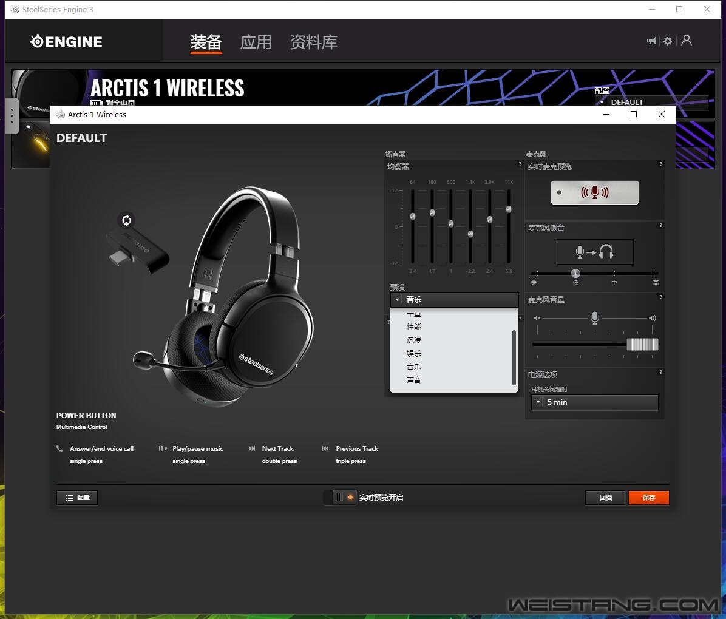Click the power options help icon
This screenshot has width=726, height=619.
click(660, 372)
